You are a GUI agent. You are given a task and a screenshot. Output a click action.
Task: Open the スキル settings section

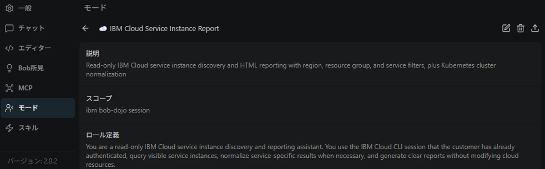pyautogui.click(x=38, y=128)
